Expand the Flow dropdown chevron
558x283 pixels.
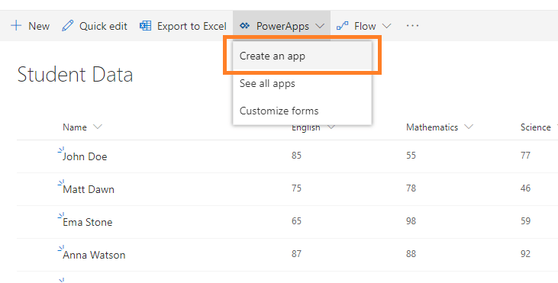coord(386,26)
